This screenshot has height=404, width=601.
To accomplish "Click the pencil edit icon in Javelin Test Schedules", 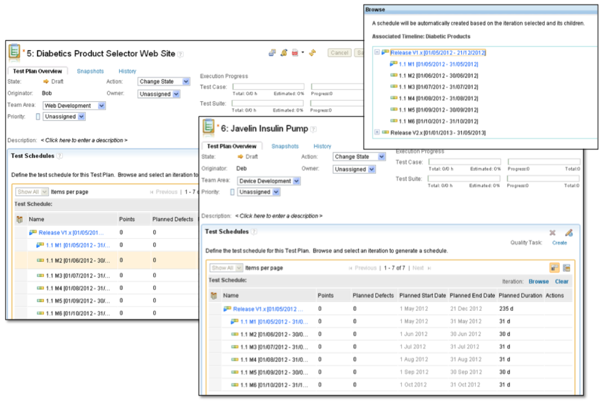I will [x=569, y=233].
